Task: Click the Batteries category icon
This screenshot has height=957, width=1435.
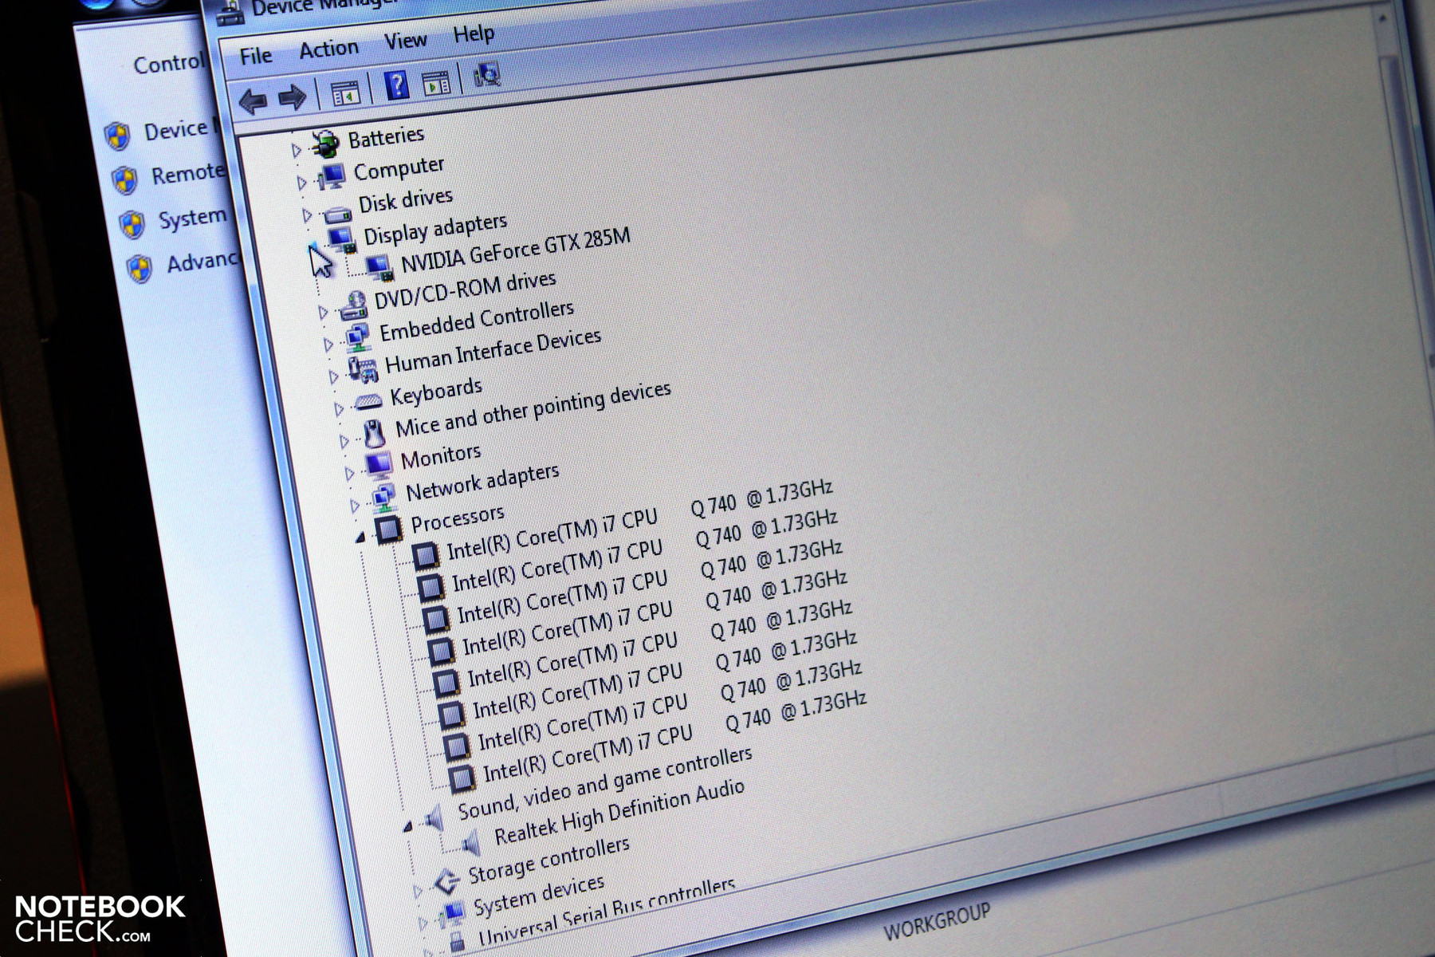Action: tap(325, 144)
